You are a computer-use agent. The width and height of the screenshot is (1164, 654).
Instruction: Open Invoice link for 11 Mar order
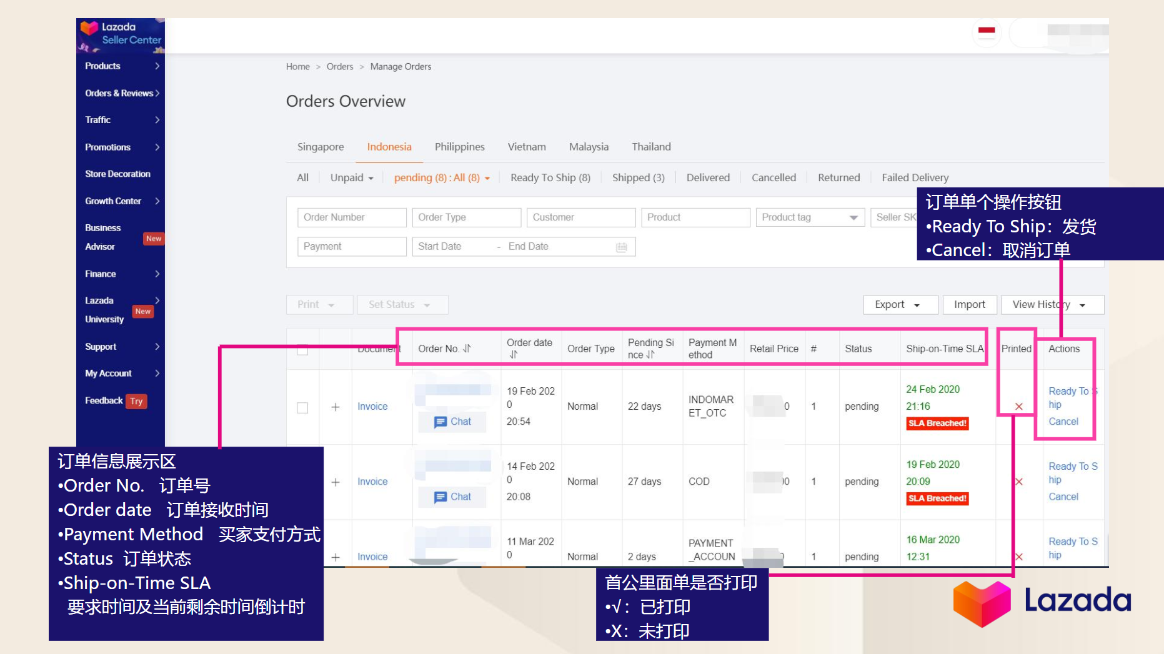pos(372,557)
